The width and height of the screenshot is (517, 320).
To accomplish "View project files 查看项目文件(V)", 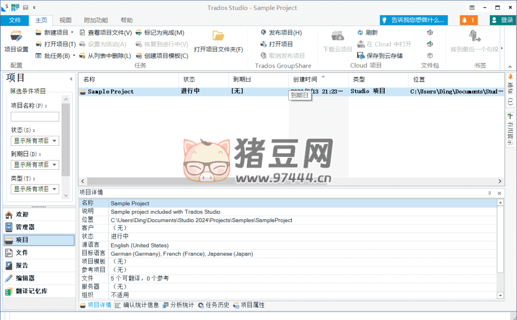I will point(106,33).
